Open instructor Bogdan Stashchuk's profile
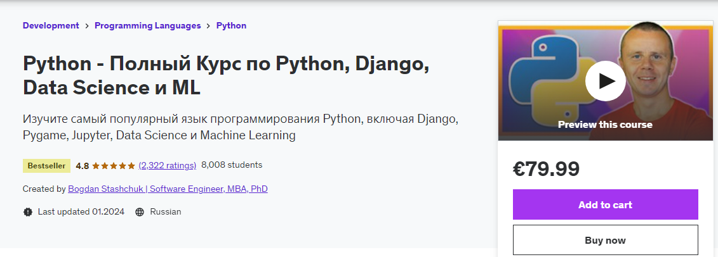The image size is (718, 257). point(168,189)
